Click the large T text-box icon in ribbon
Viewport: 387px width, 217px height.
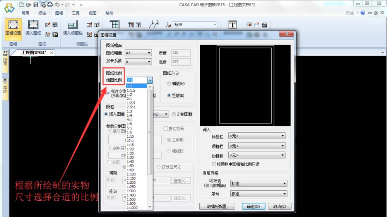233,25
